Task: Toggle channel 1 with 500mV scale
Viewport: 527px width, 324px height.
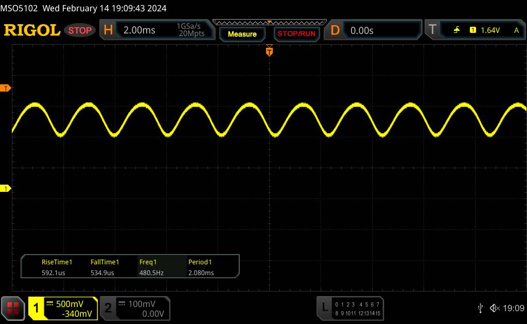Action: click(63, 308)
